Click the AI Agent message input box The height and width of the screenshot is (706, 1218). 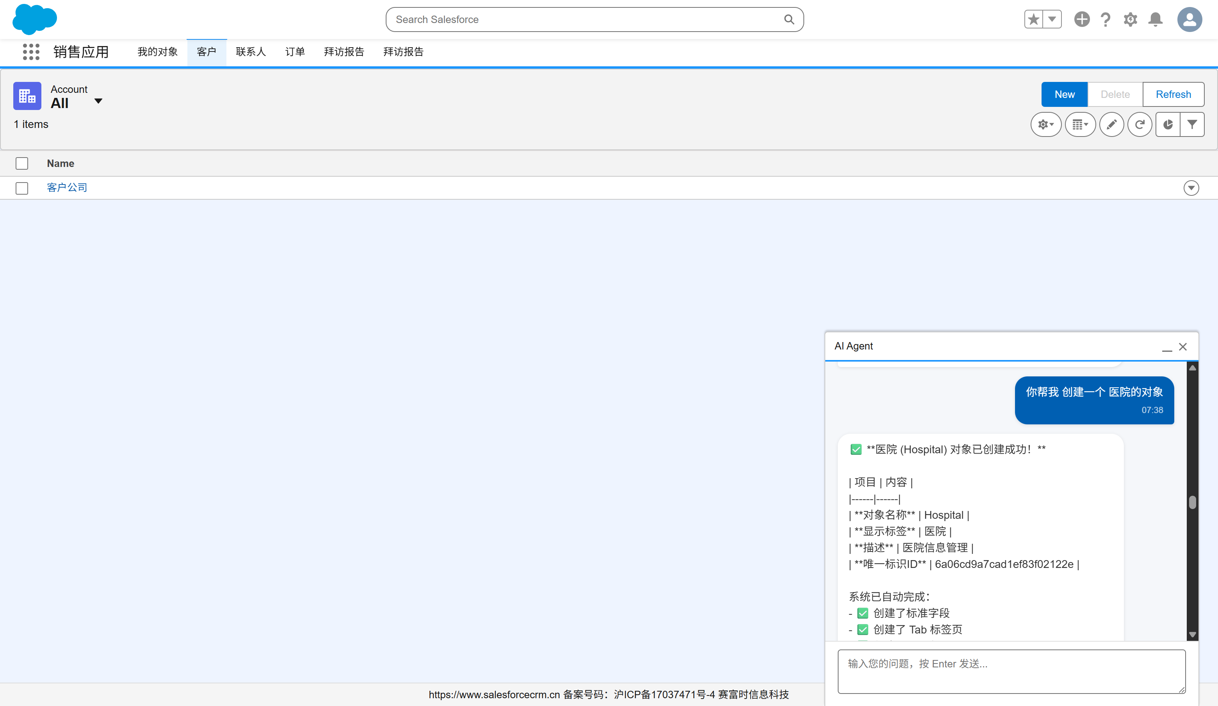coord(1011,671)
